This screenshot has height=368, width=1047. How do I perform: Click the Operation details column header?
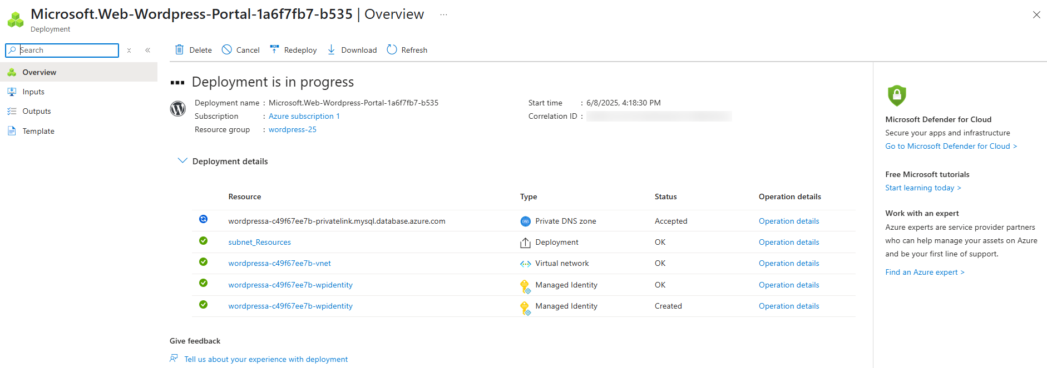click(790, 196)
